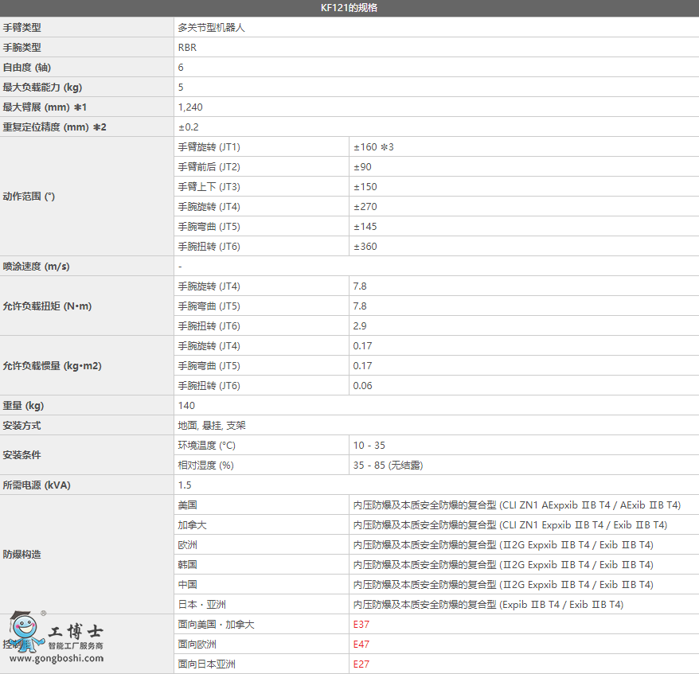Viewport: 699px width, 674px height.
Task: Open the red E47 controller link
Action: click(x=361, y=645)
